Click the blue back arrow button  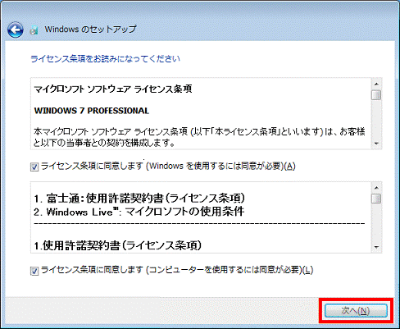tap(16, 30)
